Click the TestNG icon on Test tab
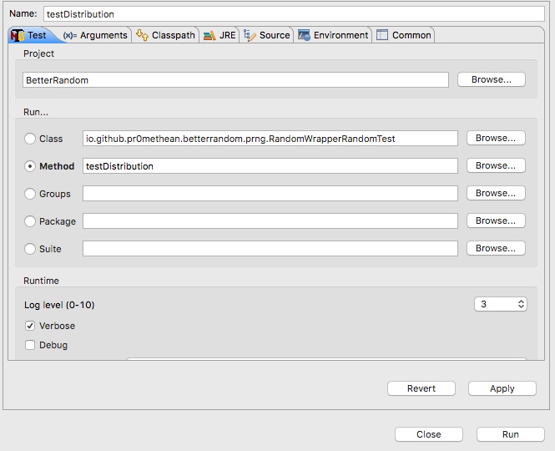This screenshot has width=555, height=451. (x=18, y=35)
